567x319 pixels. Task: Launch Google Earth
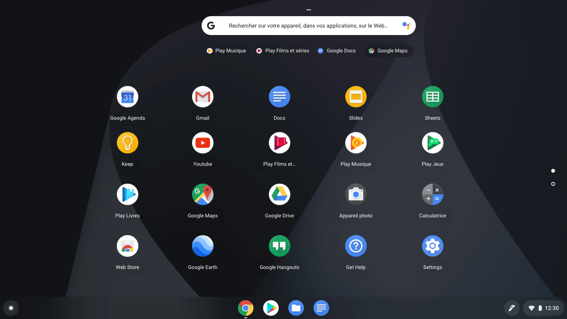tap(203, 246)
